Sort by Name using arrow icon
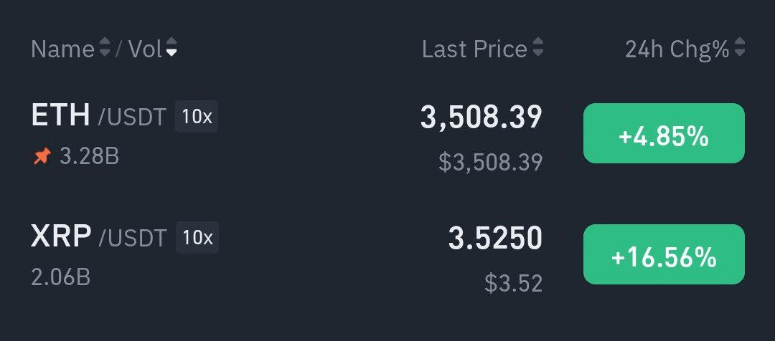This screenshot has width=775, height=341. click(x=104, y=47)
